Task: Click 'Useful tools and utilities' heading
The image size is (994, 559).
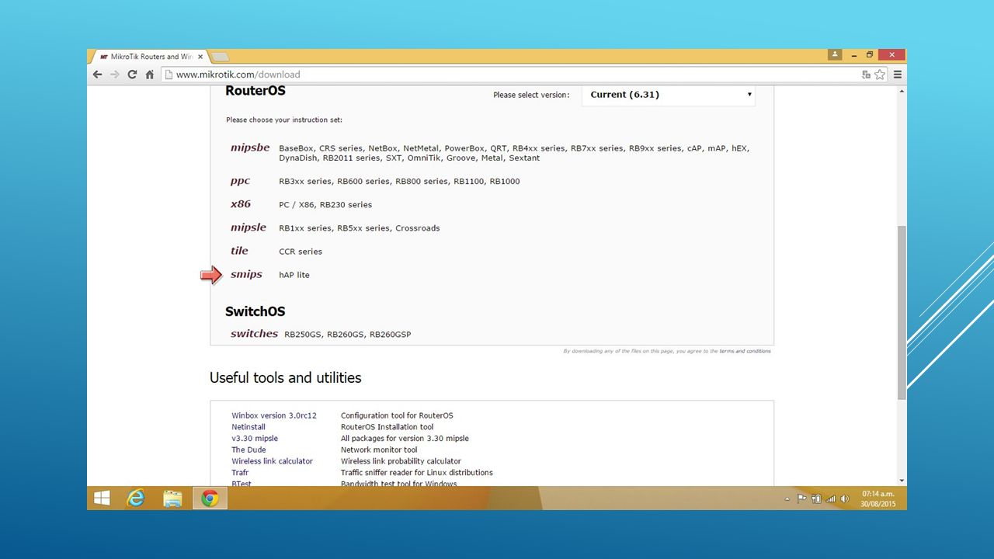Action: pyautogui.click(x=285, y=378)
